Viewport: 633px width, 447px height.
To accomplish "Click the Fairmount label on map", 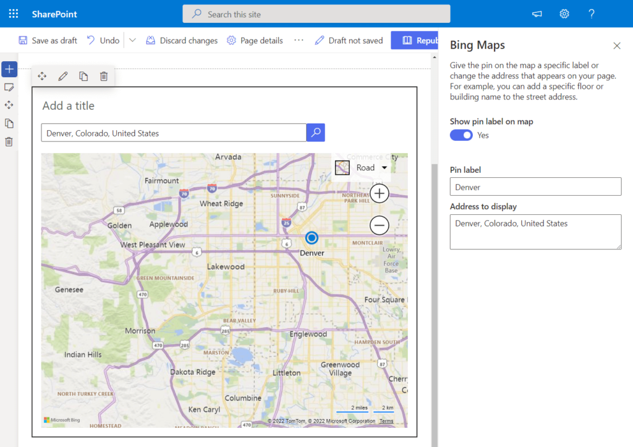I will tap(161, 180).
